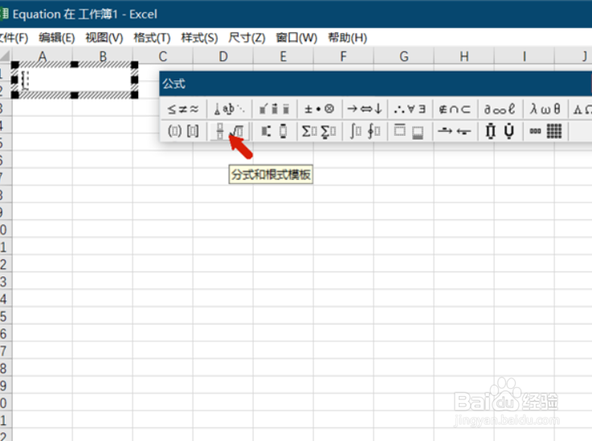Open the 文件(F) menu
The image size is (592, 441).
tap(14, 38)
